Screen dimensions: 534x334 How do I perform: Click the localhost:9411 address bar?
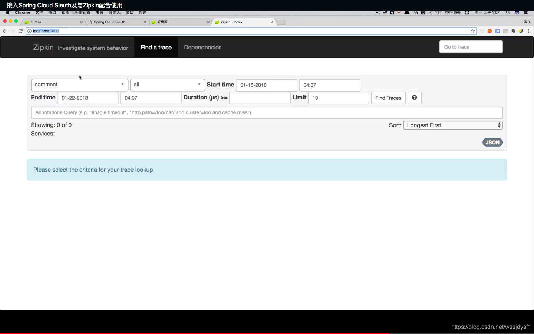[251, 31]
